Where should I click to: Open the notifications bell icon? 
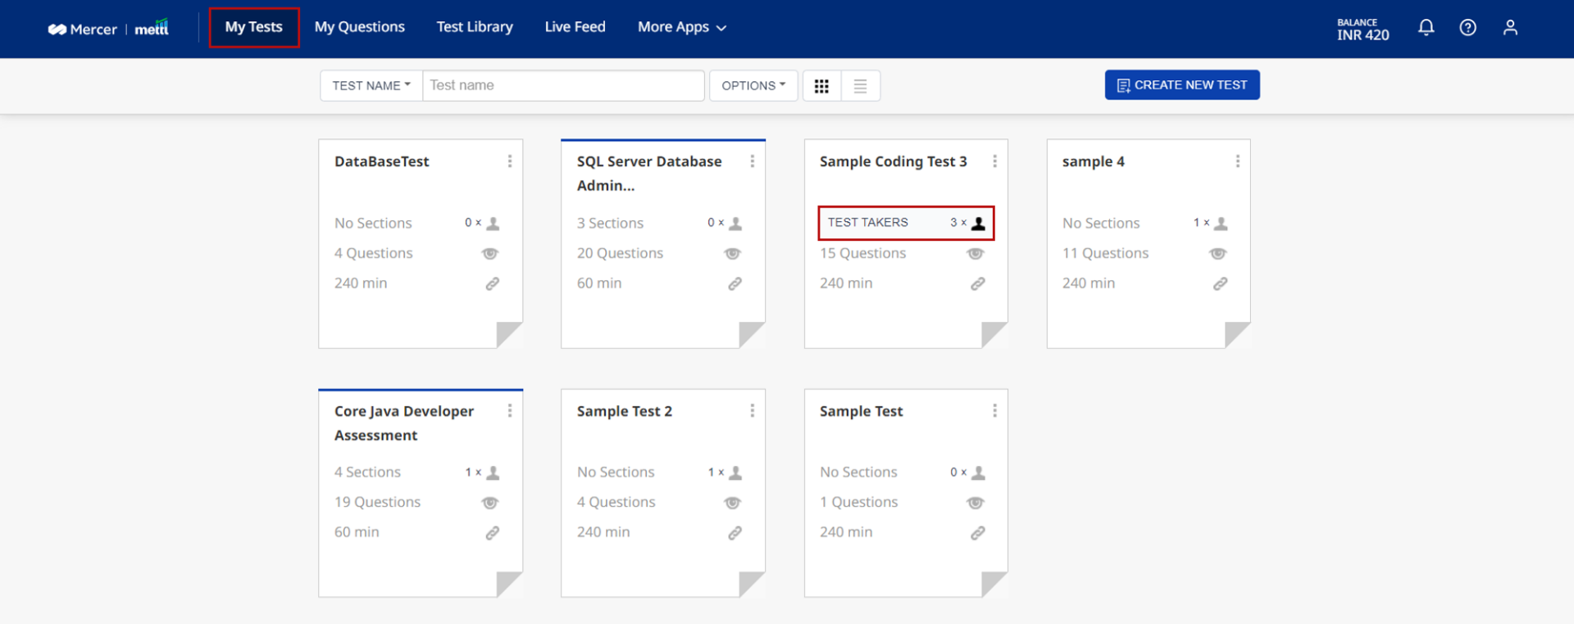point(1426,28)
